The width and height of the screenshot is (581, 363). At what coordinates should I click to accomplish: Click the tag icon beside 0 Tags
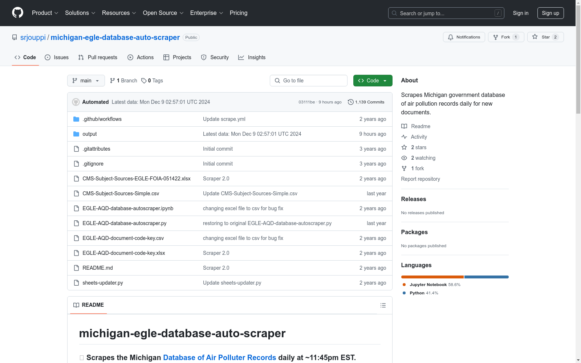click(144, 81)
